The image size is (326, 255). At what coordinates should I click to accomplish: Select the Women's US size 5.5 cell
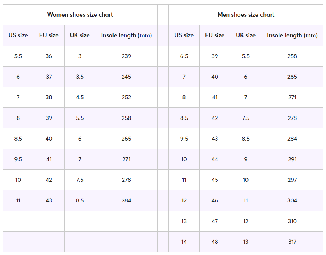(18, 56)
